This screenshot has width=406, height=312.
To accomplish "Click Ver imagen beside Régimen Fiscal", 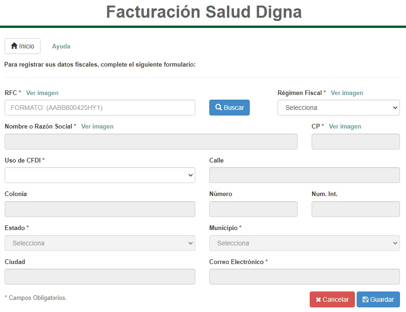I will click(347, 93).
